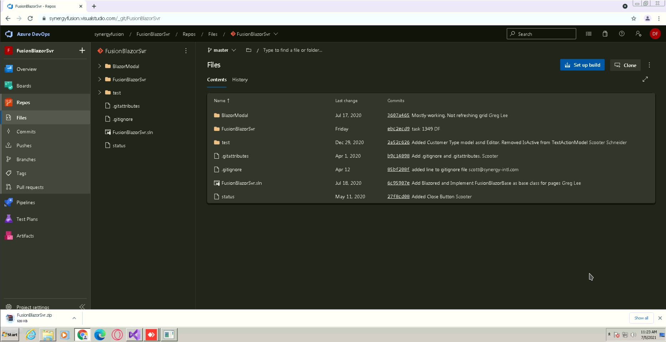Close the downloads bar
Image resolution: width=666 pixels, height=342 pixels.
tap(660, 318)
